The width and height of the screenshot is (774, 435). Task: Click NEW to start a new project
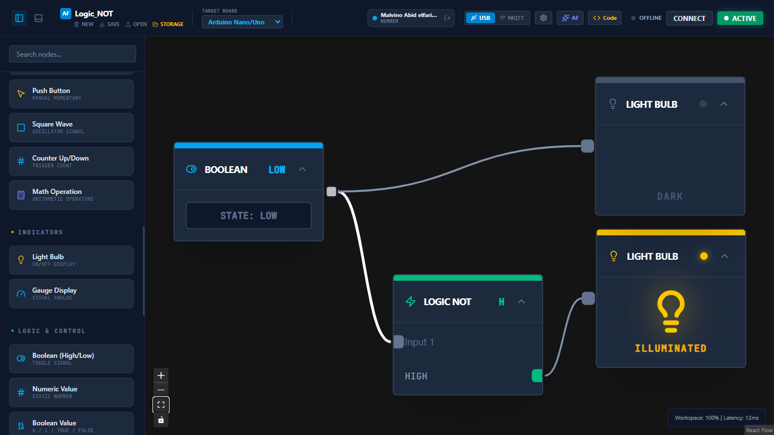[x=84, y=24]
